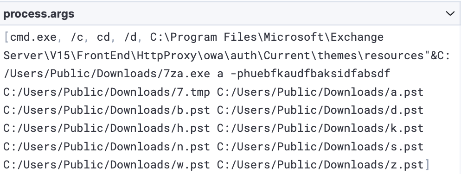The image size is (461, 174).
Task: Click the s.pst file path
Action: pyautogui.click(x=320, y=146)
